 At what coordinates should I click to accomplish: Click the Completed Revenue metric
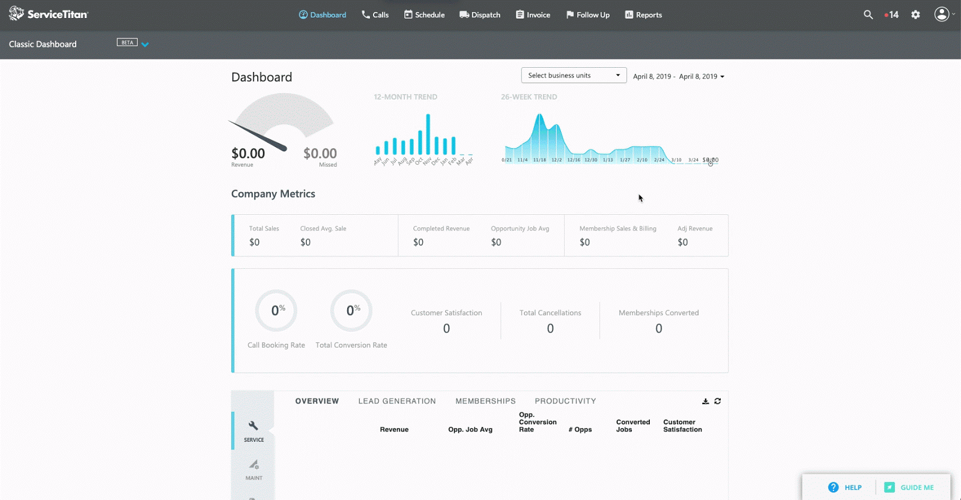pos(441,236)
